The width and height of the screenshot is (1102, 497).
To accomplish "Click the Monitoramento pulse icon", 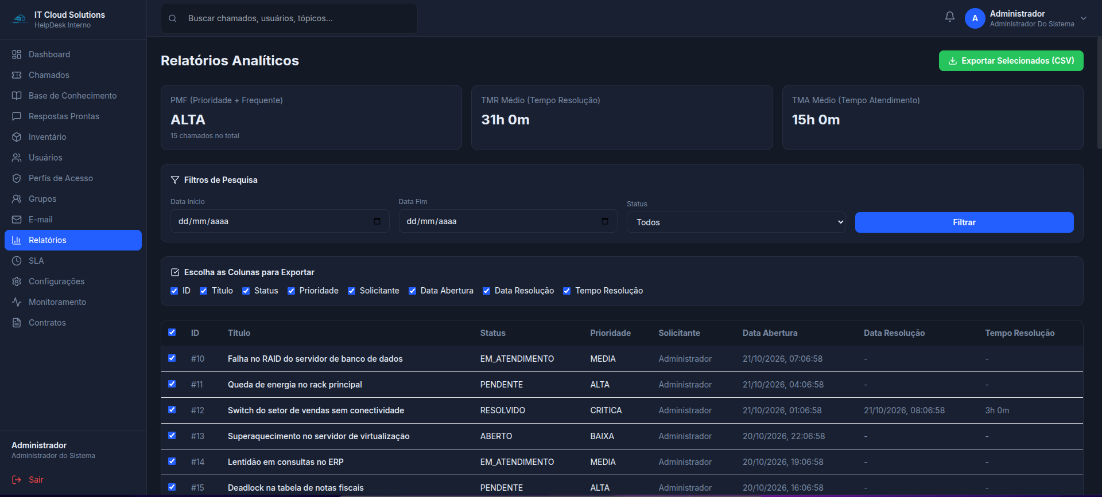I will [17, 302].
